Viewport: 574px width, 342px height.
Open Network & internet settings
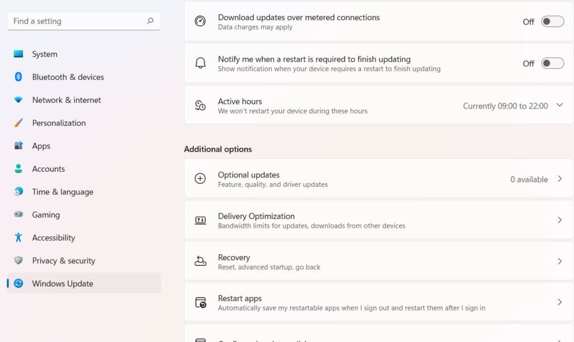[84, 100]
